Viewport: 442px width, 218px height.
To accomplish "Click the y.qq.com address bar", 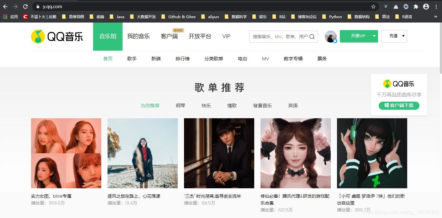I will coord(205,7).
